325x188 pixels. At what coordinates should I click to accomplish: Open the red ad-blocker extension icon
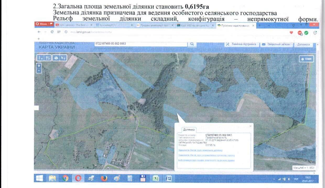pyautogui.click(x=300, y=33)
